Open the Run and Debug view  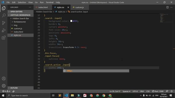pos(4,30)
